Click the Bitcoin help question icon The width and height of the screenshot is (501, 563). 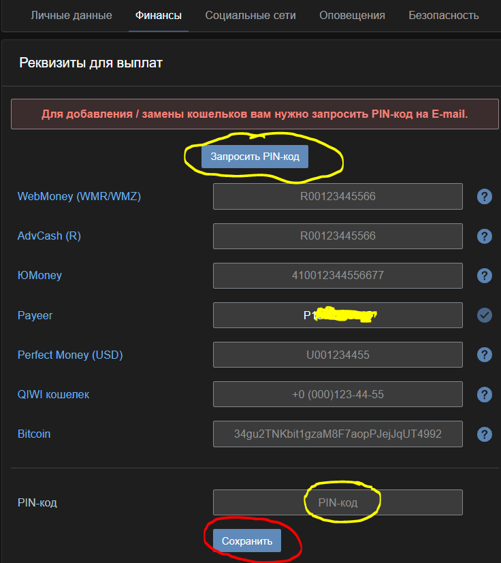click(484, 434)
